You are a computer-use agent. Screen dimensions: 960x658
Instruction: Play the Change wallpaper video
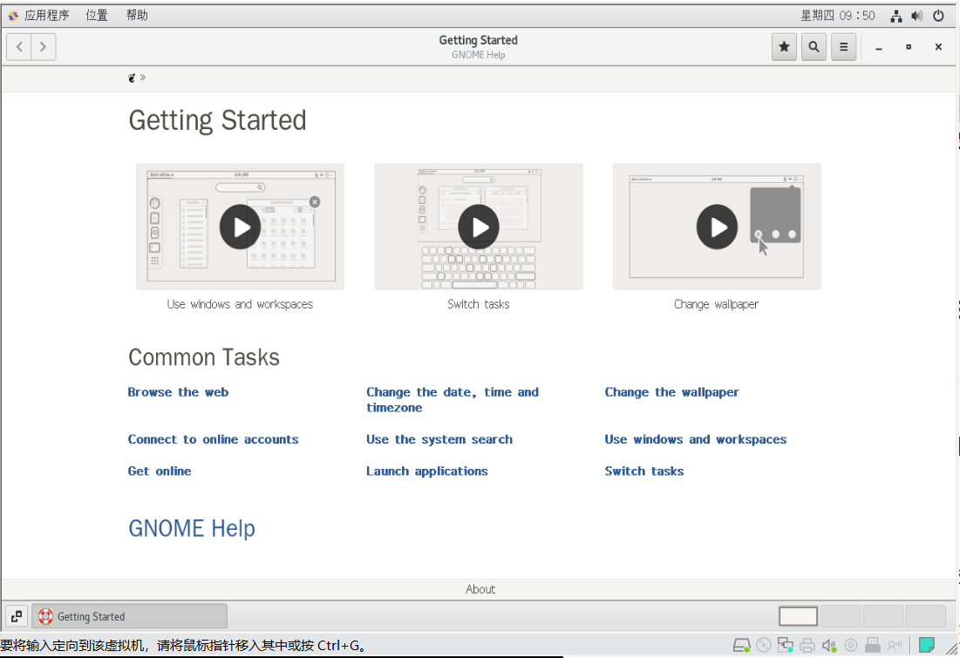[x=717, y=227]
